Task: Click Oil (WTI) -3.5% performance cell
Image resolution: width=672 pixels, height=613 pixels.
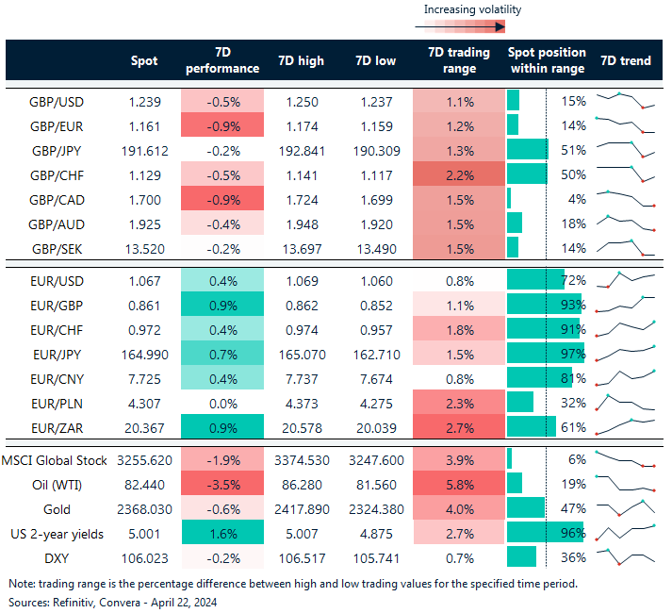Action: click(x=221, y=484)
